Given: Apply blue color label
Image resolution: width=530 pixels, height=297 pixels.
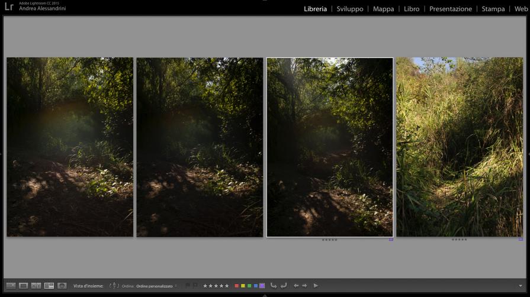Looking at the screenshot, I should coord(256,286).
